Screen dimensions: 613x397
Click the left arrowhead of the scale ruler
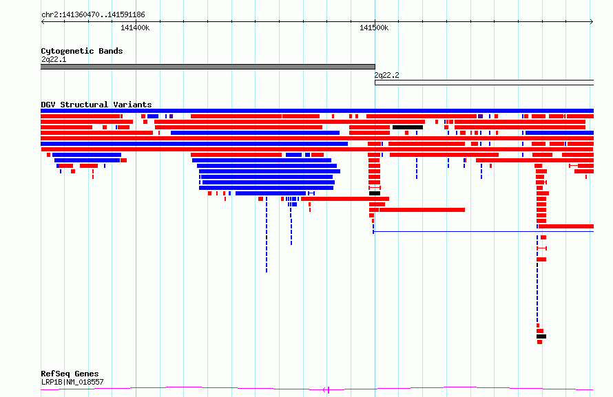[x=43, y=21]
